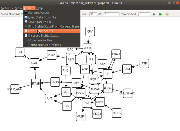Select the SRC node
Image resolution: width=180 pixels, height=131 pixels.
pyautogui.click(x=66, y=92)
